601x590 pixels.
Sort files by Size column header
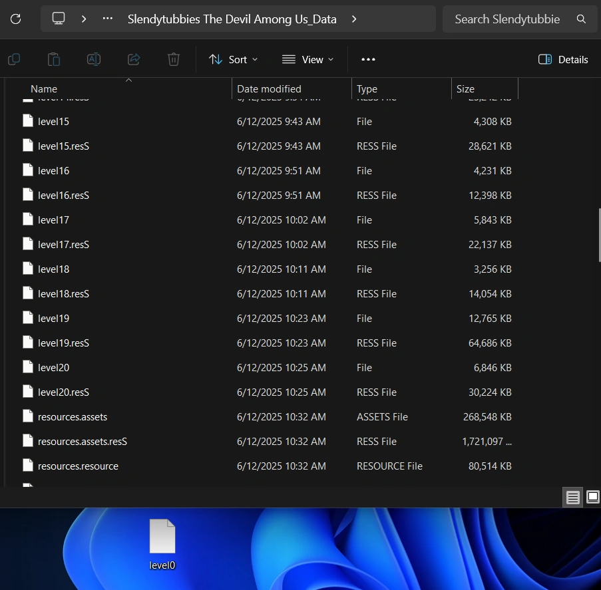click(465, 89)
